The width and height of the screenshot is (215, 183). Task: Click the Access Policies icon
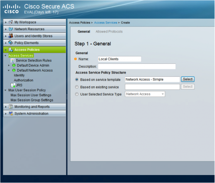click(x=11, y=50)
